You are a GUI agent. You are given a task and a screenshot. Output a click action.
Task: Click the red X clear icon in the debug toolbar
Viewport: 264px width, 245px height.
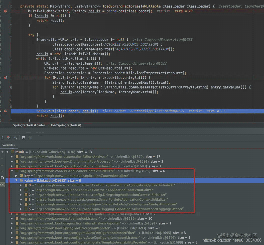coord(9,138)
